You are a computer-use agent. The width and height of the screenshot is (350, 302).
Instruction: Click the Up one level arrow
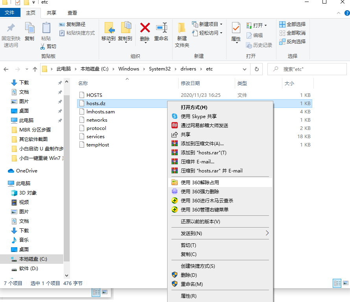pyautogui.click(x=35, y=69)
